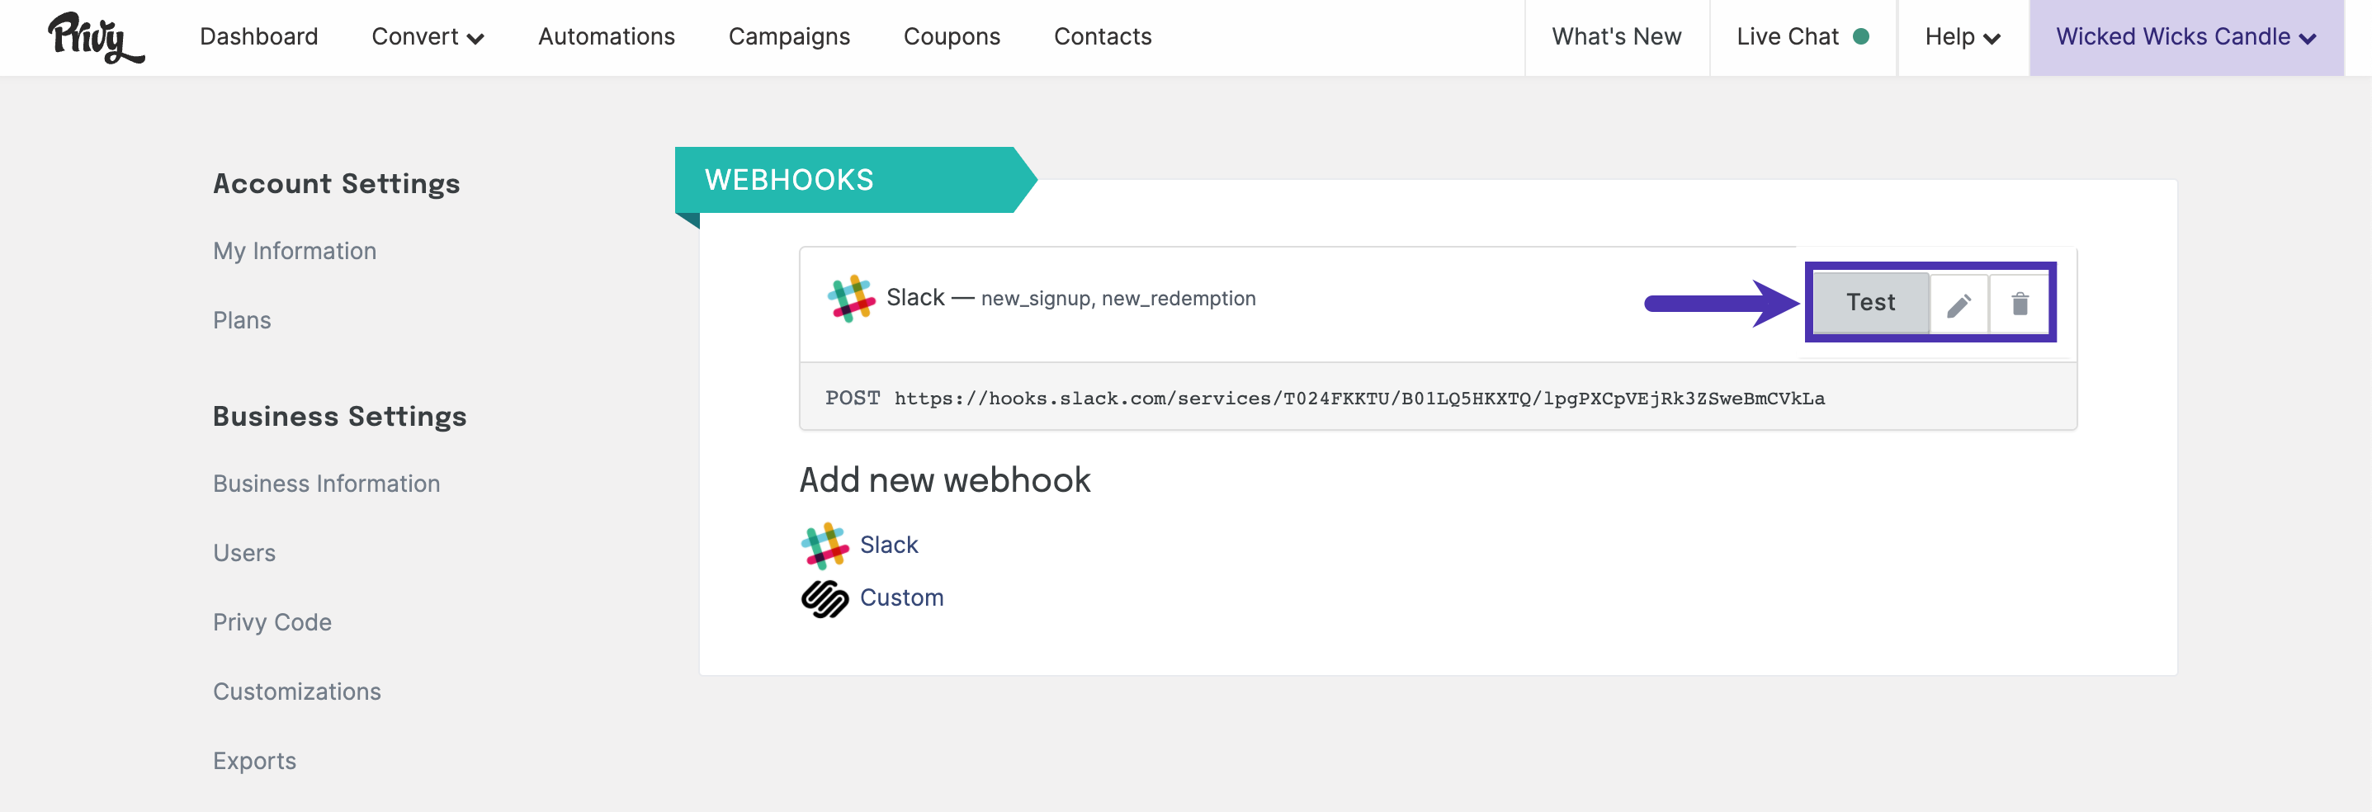Open the Automations page
The width and height of the screenshot is (2372, 812).
pos(606,37)
